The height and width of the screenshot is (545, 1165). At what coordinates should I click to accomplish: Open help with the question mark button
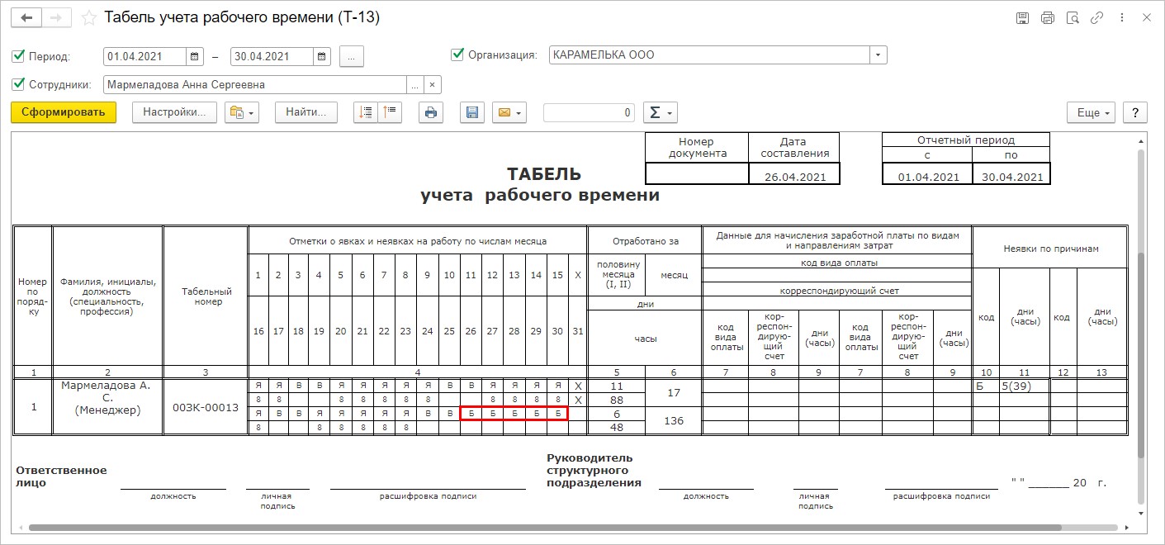[1135, 112]
